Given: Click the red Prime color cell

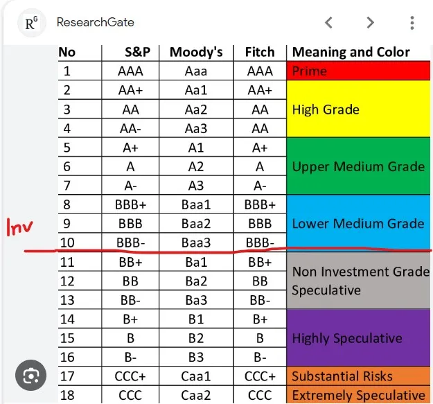Looking at the screenshot, I should click(358, 71).
